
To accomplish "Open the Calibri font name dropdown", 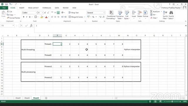I will [36, 13].
